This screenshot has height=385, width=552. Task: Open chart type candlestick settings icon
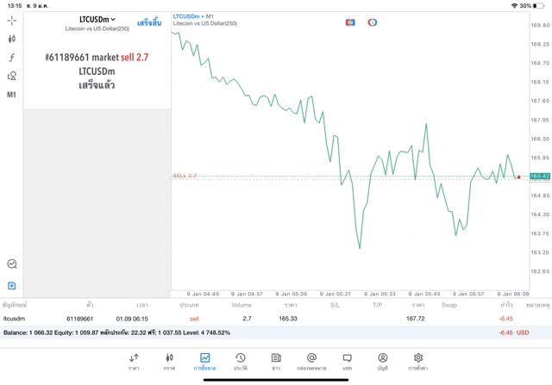[12, 39]
